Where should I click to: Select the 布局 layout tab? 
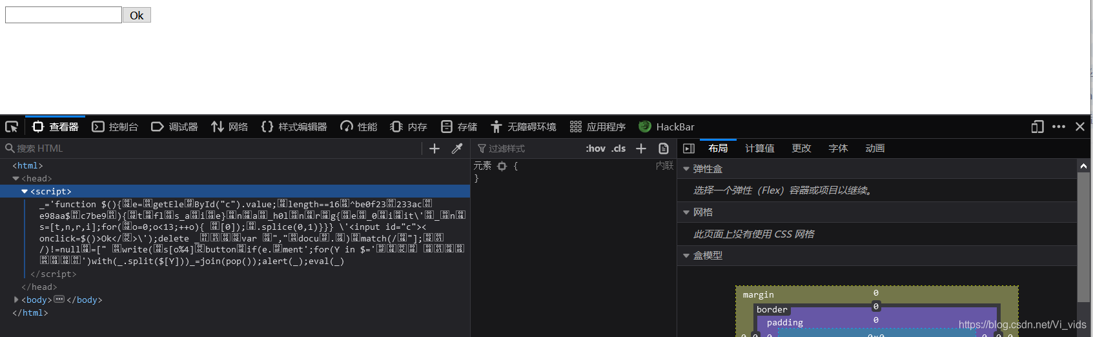(718, 148)
